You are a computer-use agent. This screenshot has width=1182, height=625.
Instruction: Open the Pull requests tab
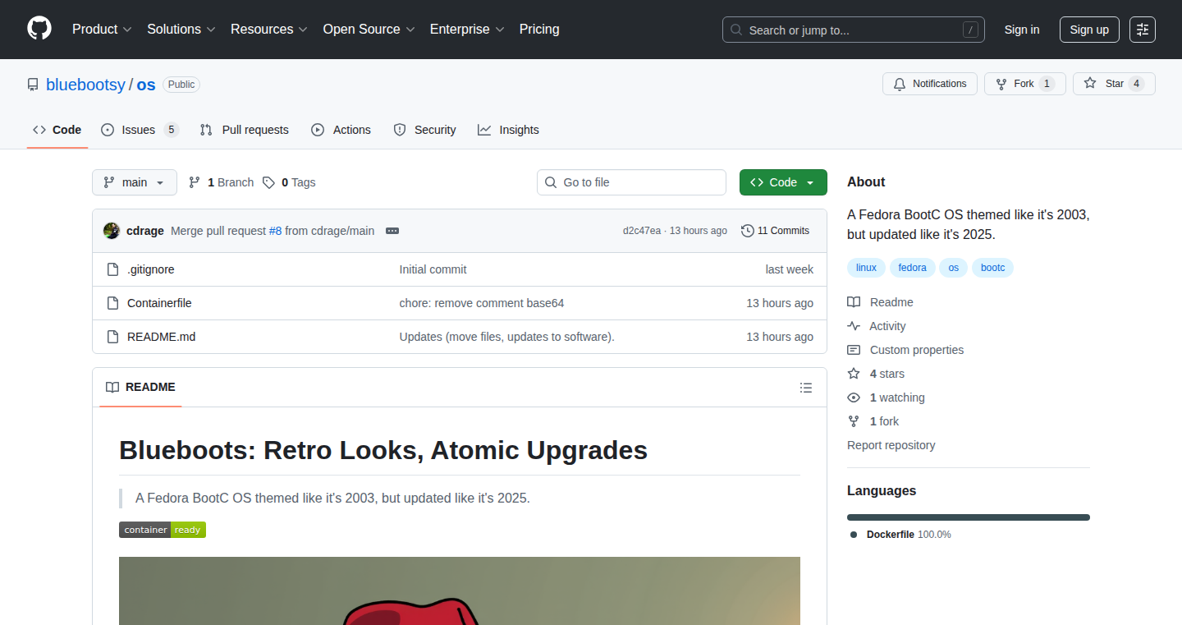(x=245, y=130)
